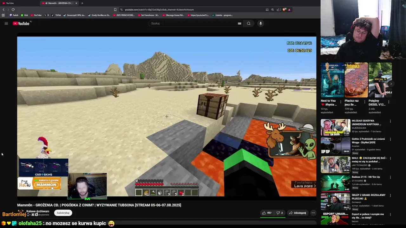406x228 pixels.
Task: Open Kulawe Archiwum channel name
Action: pyautogui.click(x=38, y=211)
